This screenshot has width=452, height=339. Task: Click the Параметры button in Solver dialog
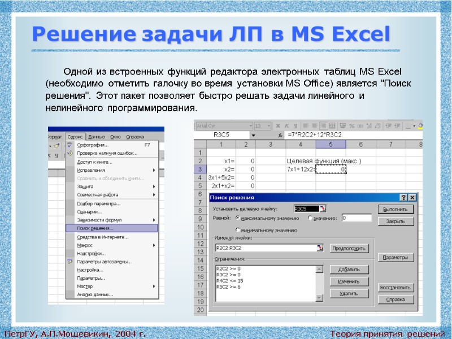395,258
